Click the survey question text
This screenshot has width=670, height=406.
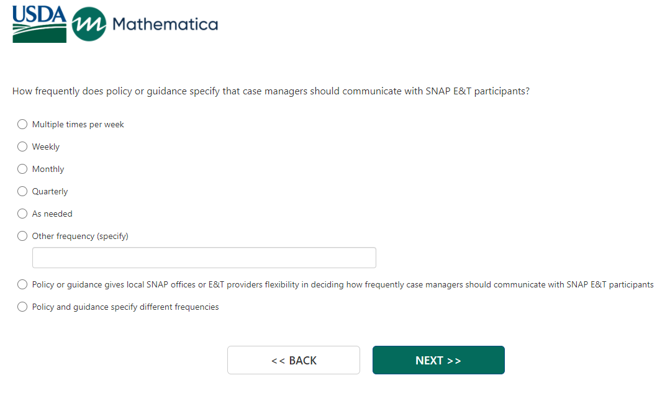click(x=271, y=91)
